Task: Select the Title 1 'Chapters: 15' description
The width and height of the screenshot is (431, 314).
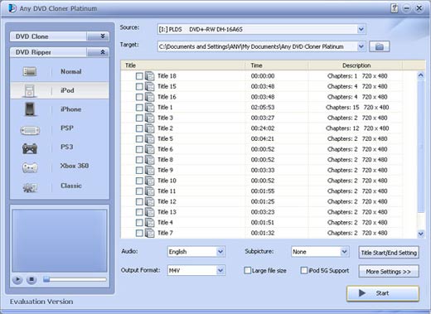Action: pos(342,108)
